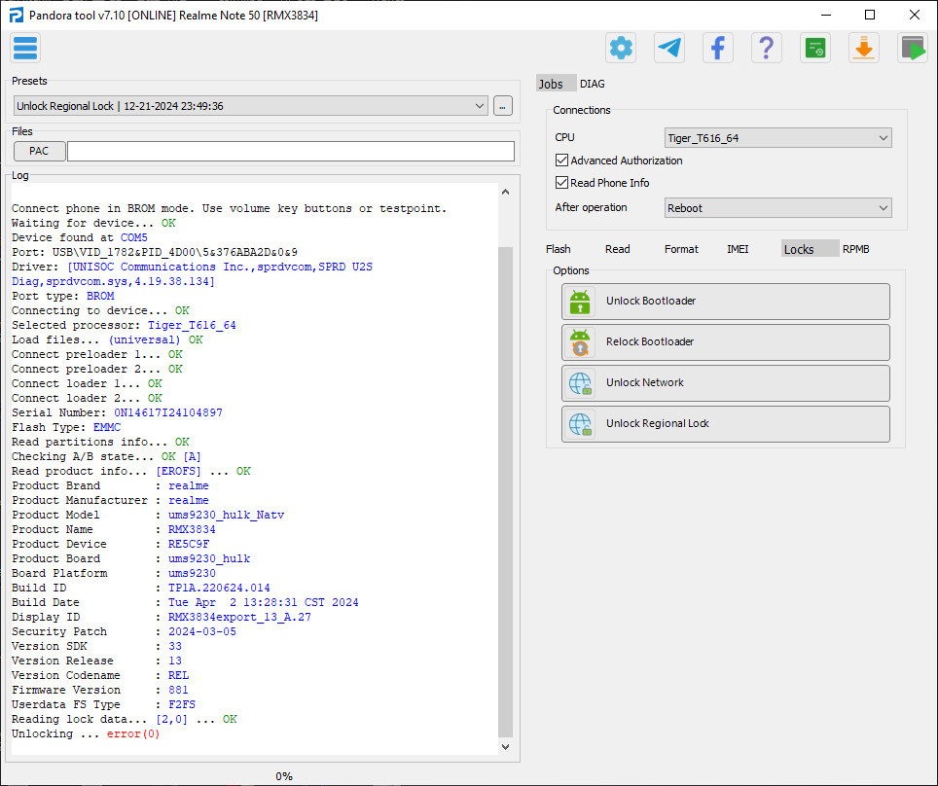The image size is (938, 786).
Task: Select the RPMB tab
Action: pyautogui.click(x=856, y=249)
